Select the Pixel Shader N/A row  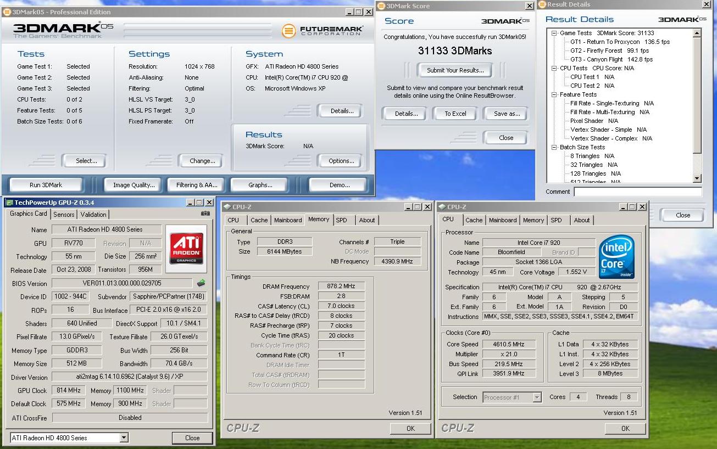594,121
